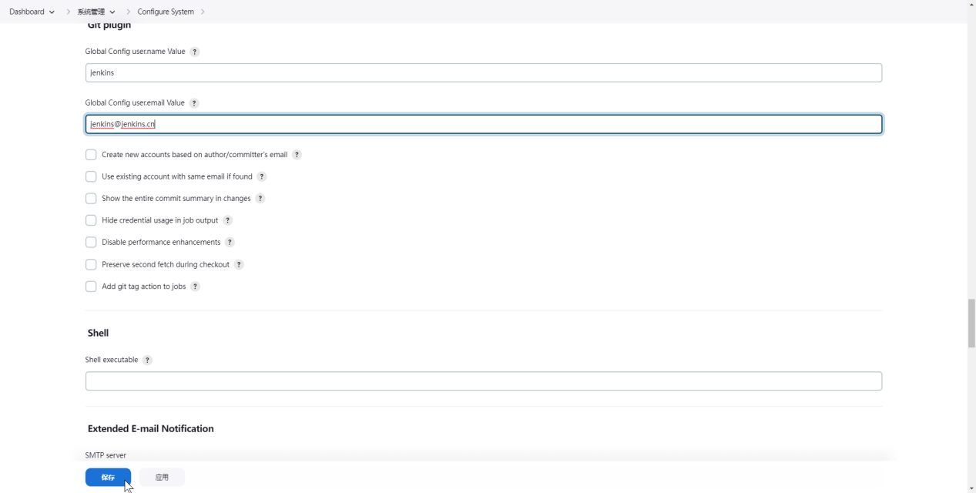976x493 pixels.
Task: Focus the Shell executable input field
Action: point(483,381)
